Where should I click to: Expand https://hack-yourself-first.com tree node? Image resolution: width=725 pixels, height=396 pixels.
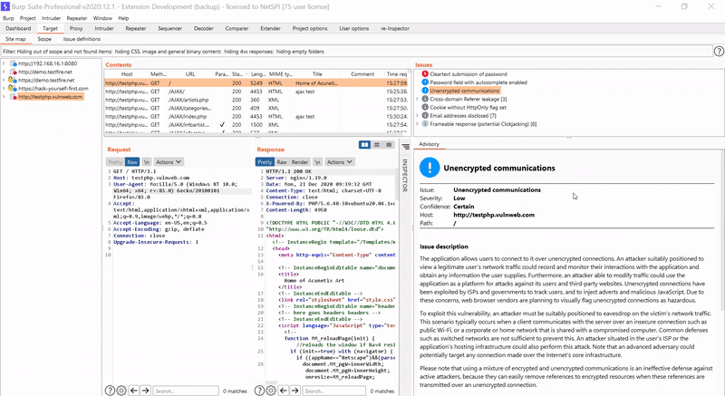click(x=4, y=88)
